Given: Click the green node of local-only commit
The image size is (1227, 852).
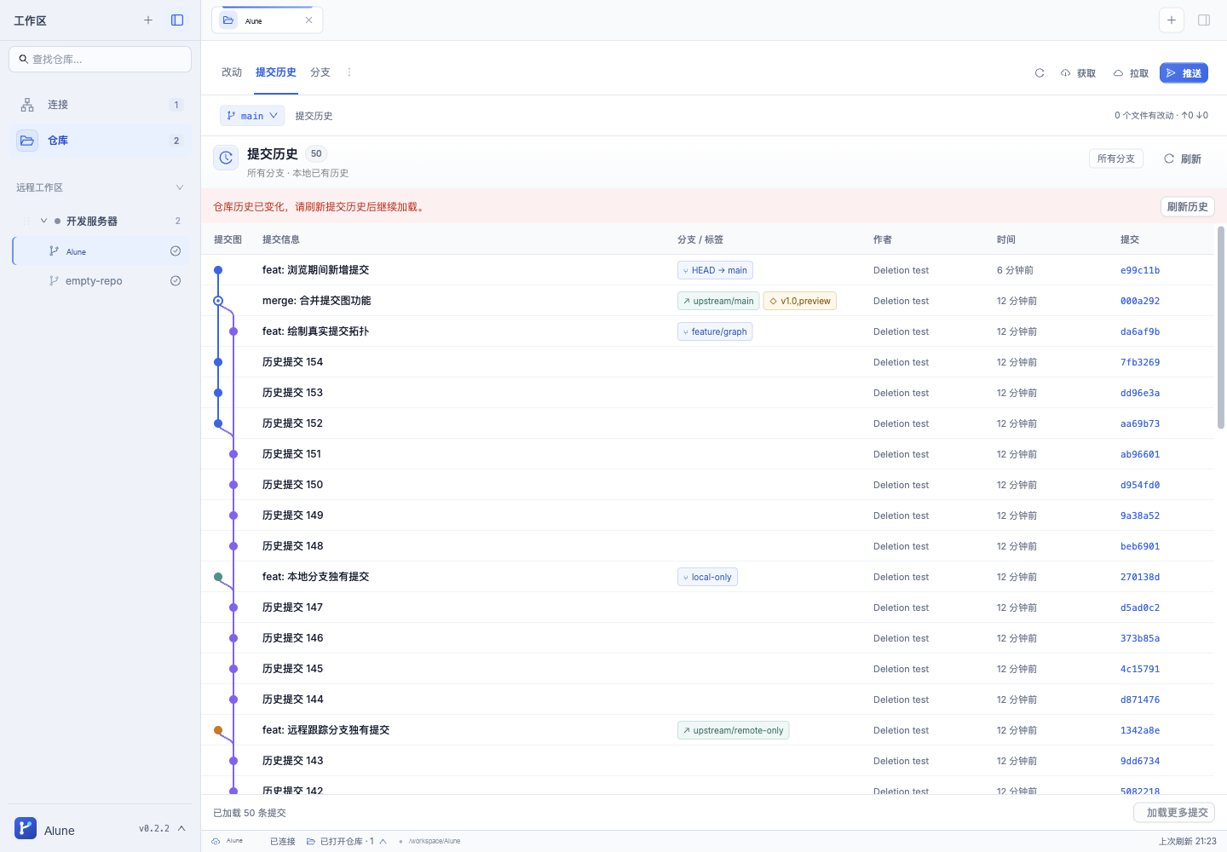Looking at the screenshot, I should pos(218,577).
